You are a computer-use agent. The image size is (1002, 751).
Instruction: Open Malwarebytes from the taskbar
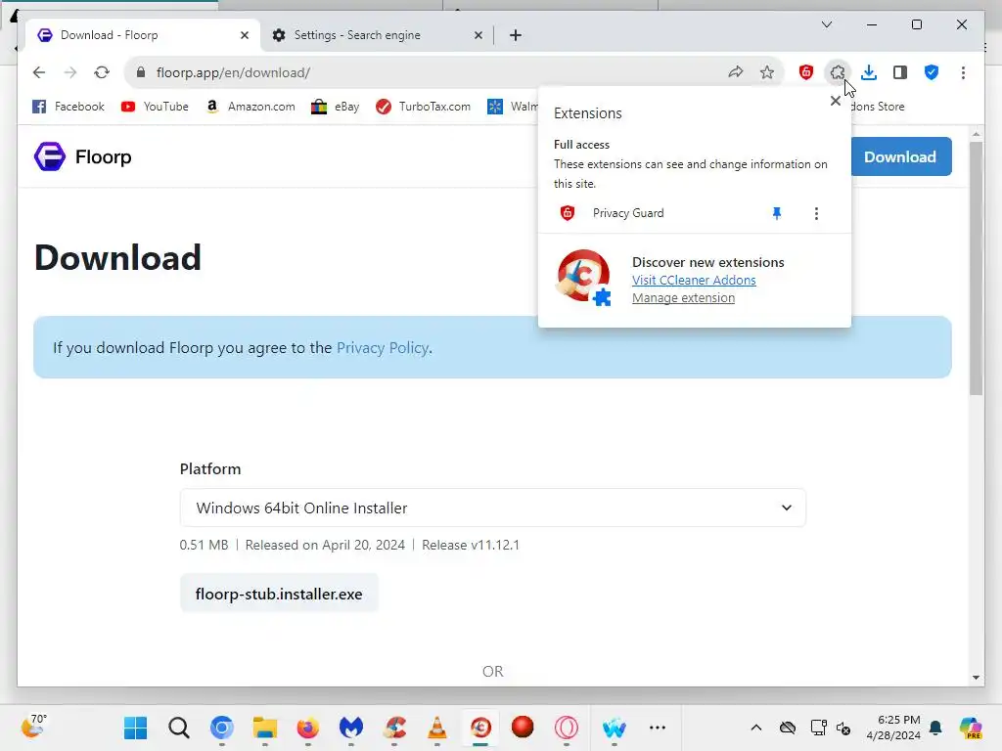pyautogui.click(x=351, y=727)
